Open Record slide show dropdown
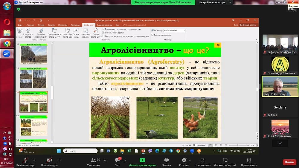This screenshot has height=168, width=299. click(x=96, y=33)
